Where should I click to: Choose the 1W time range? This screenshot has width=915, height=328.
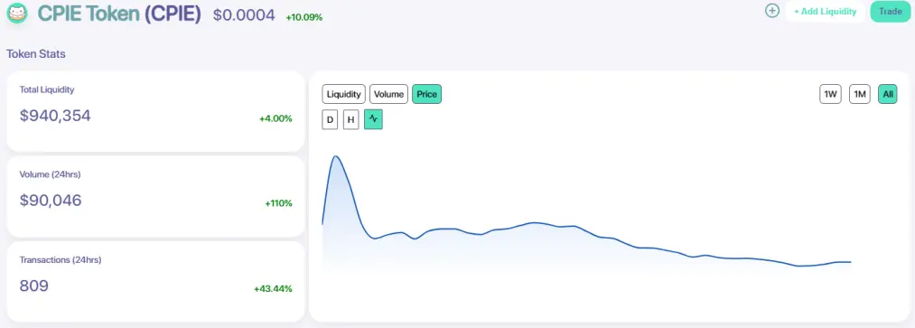click(830, 94)
